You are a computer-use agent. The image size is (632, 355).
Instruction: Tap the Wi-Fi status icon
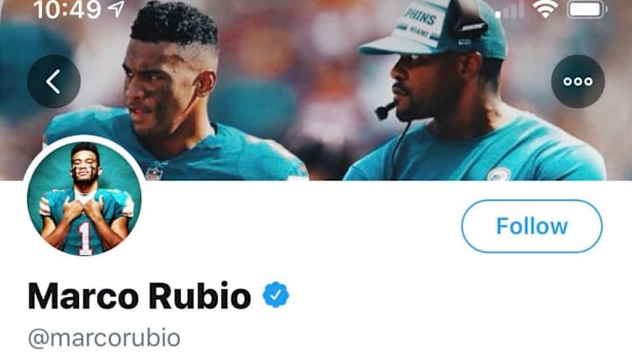[x=545, y=9]
